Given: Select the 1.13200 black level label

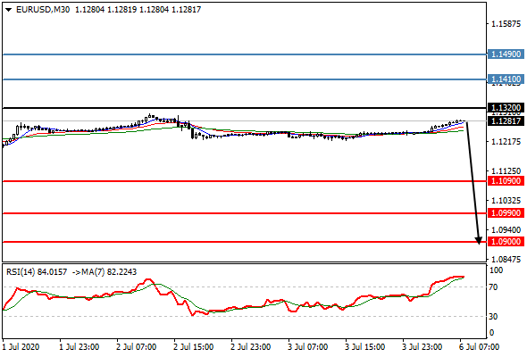Looking at the screenshot, I should (506, 108).
